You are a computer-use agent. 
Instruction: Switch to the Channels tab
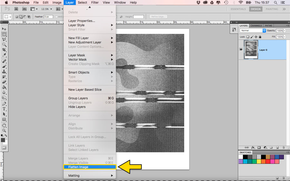pos(256,26)
